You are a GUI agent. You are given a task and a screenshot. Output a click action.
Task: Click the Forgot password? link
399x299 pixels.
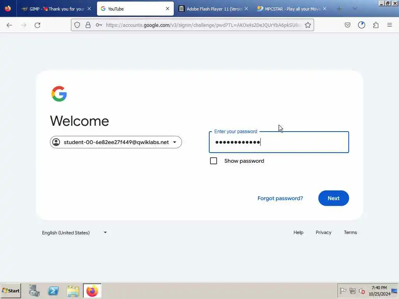[280, 198]
